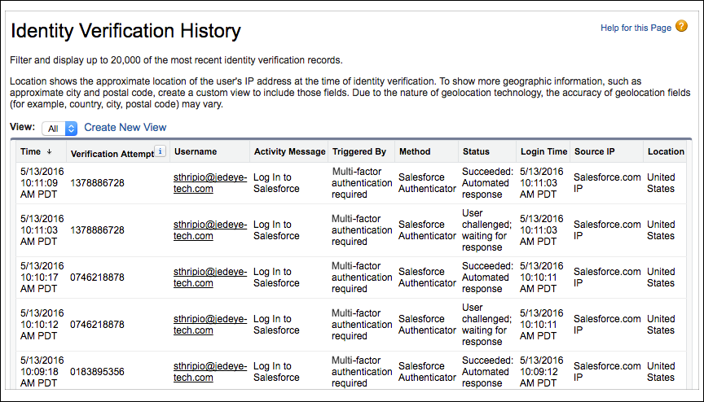Click the Status column header
Image resolution: width=704 pixels, height=402 pixels.
click(476, 151)
